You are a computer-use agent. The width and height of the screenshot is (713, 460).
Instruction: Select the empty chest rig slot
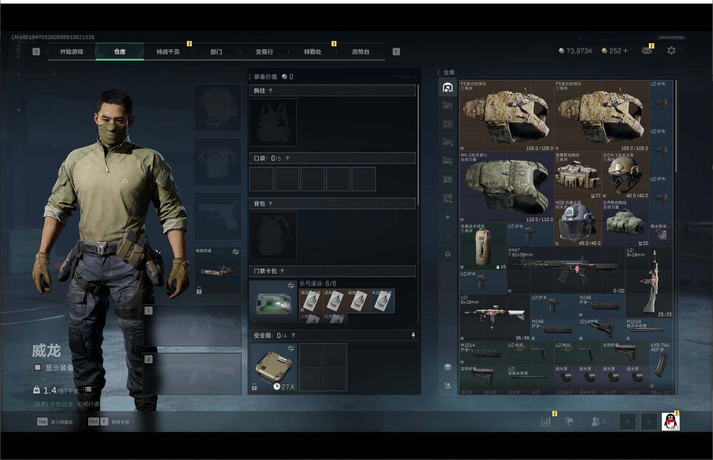[273, 122]
